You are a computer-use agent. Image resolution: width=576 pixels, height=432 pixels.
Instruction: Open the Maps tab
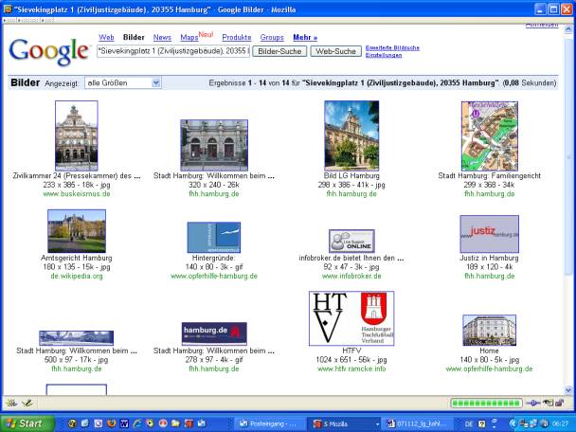[189, 38]
